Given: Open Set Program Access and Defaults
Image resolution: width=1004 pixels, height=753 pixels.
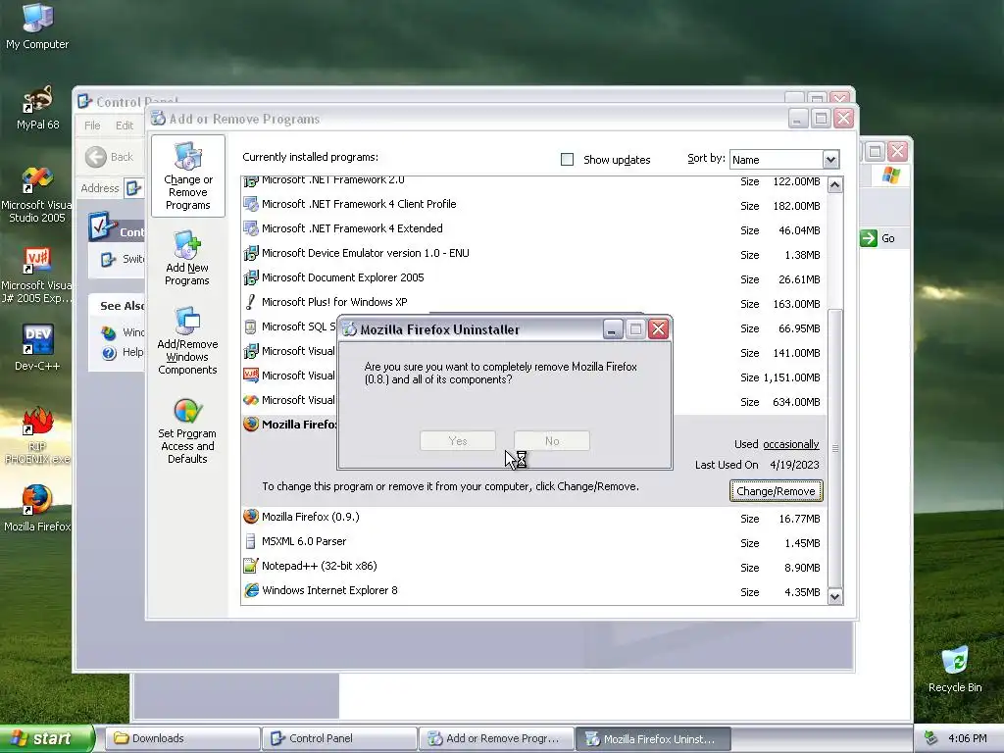Looking at the screenshot, I should pos(187,431).
